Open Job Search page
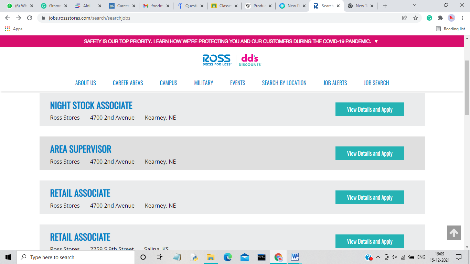470x264 pixels. pos(376,83)
